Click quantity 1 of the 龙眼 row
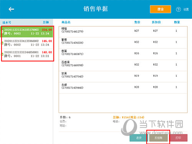 pyautogui.click(x=176, y=87)
